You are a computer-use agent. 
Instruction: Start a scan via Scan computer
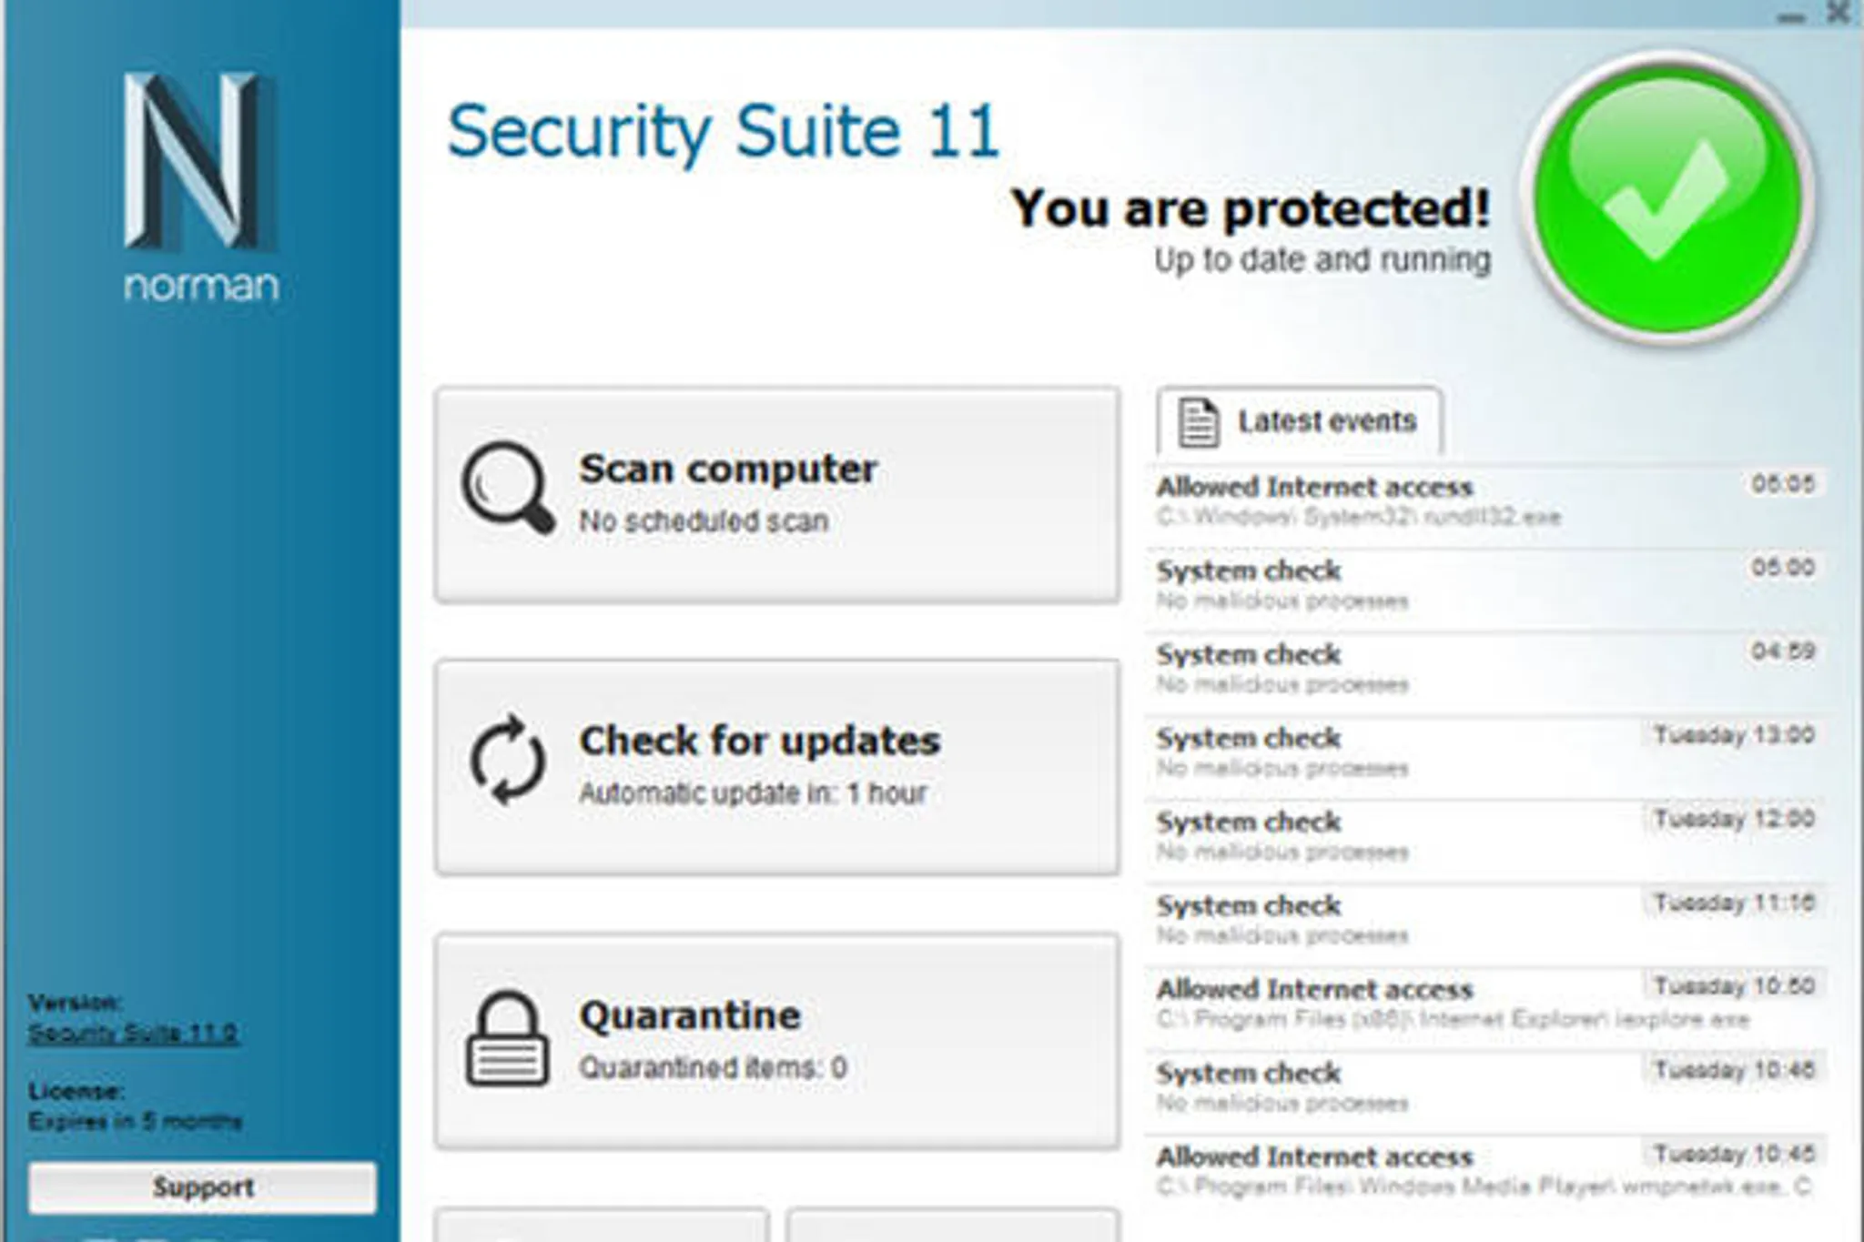pos(777,495)
